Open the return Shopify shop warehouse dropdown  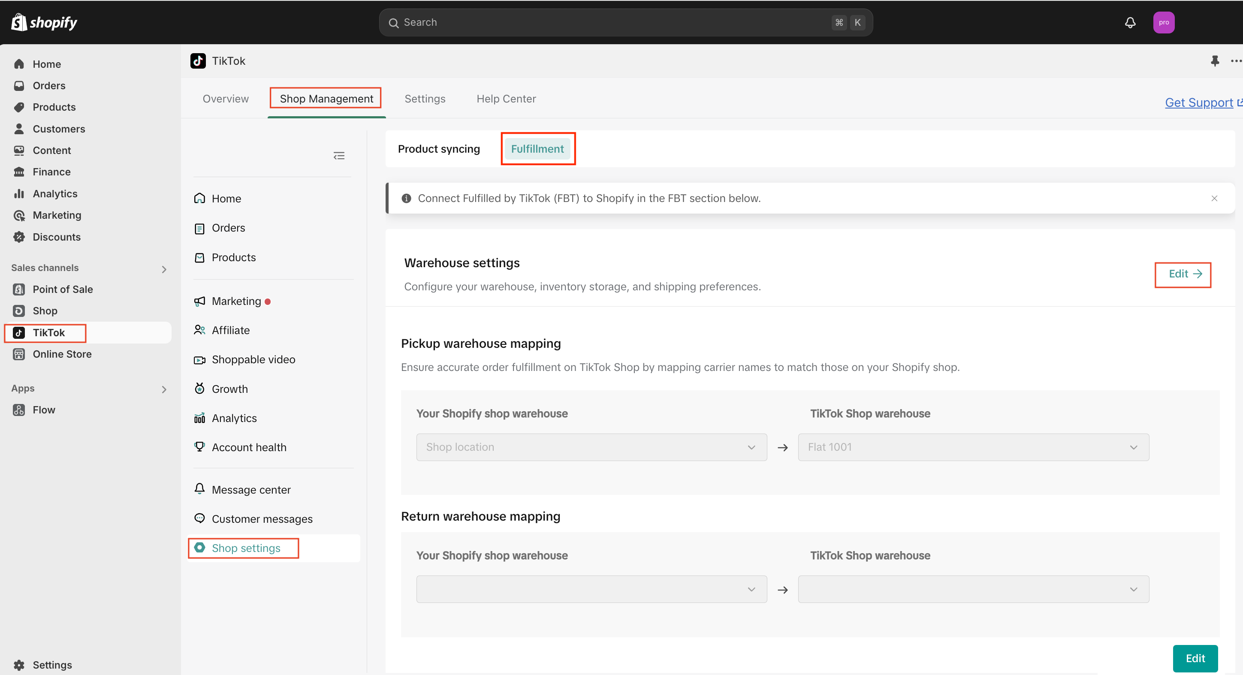coord(591,589)
